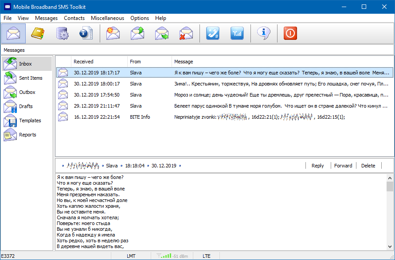Open the Miscellaneous menu
This screenshot has height=260, width=395.
click(106, 18)
